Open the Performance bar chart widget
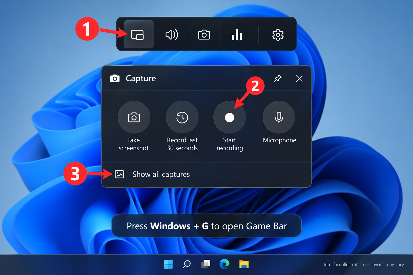 [237, 35]
